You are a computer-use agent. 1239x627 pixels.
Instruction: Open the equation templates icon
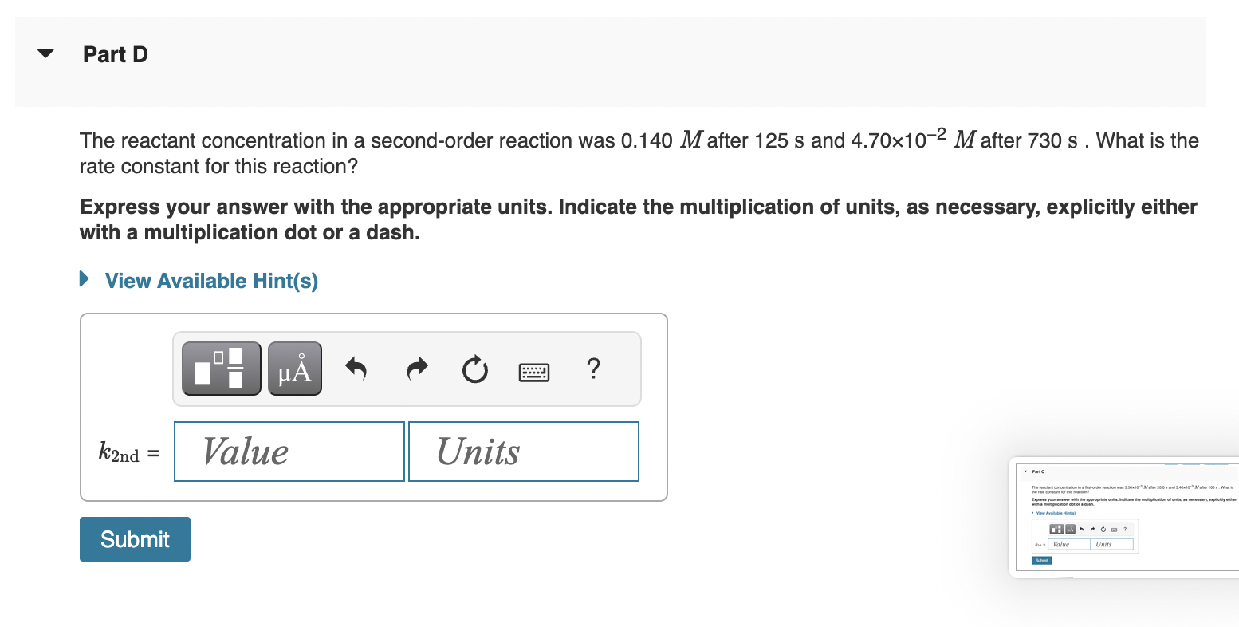[x=221, y=368]
